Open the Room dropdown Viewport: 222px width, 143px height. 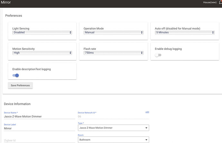[x=113, y=139]
